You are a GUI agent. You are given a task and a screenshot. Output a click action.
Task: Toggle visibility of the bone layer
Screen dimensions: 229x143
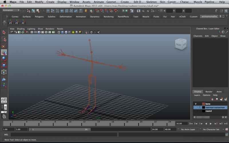click(x=196, y=104)
